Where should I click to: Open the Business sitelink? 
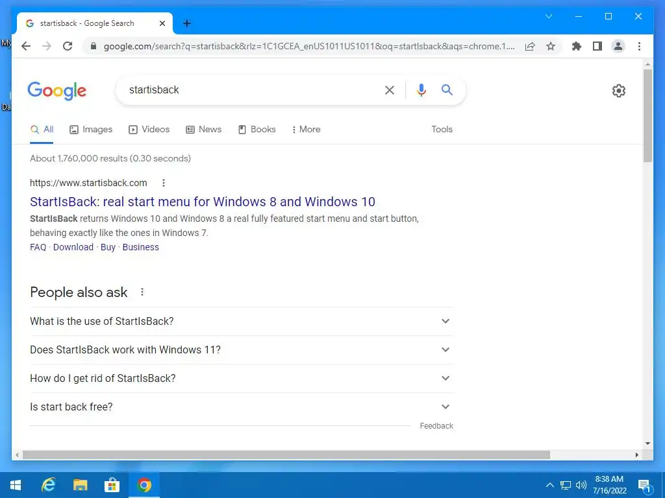click(x=140, y=247)
